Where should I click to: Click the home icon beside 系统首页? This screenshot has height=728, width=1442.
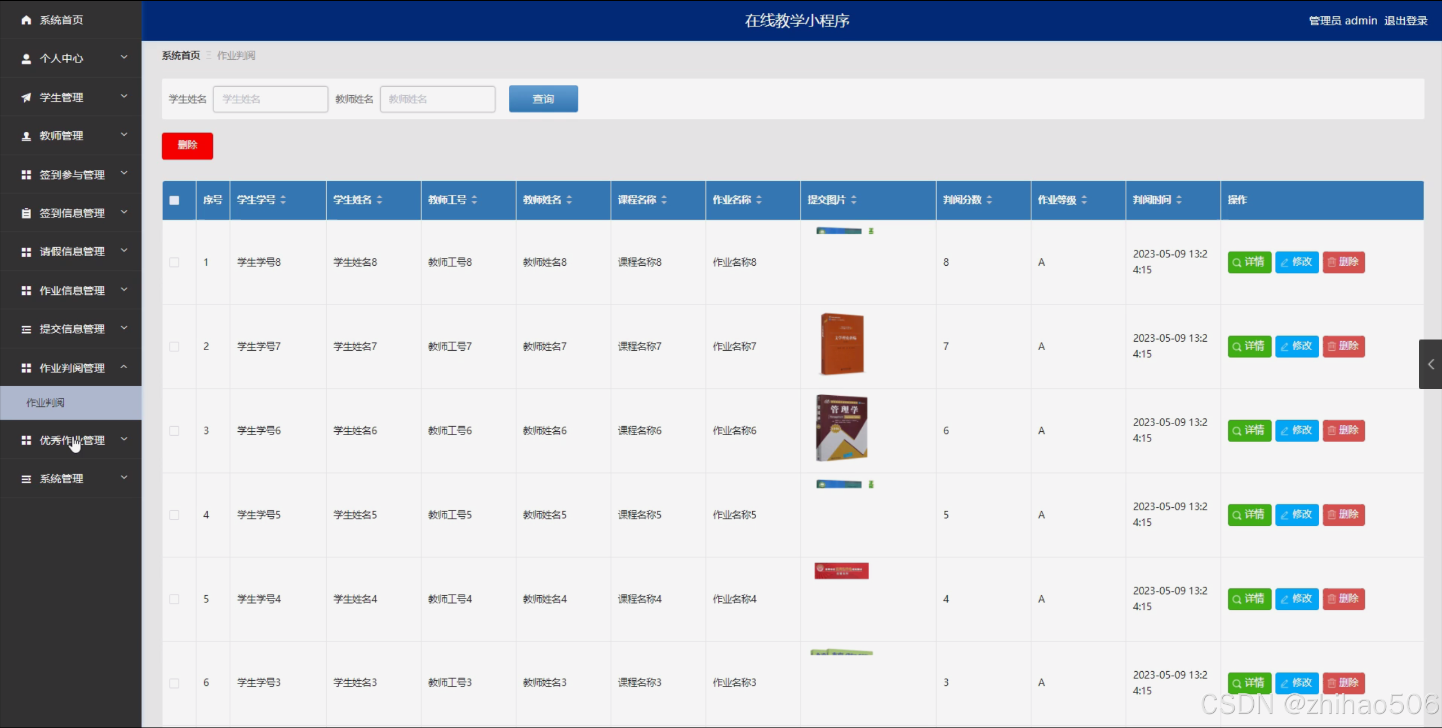(26, 20)
